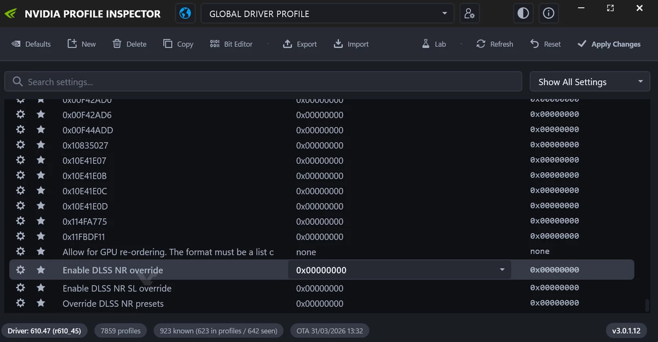Create a new profile with New

click(82, 44)
